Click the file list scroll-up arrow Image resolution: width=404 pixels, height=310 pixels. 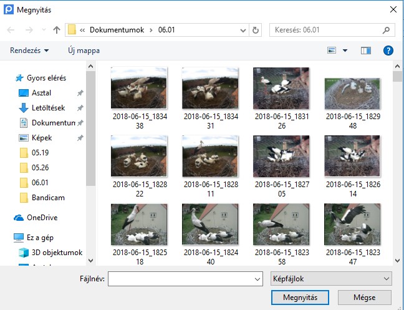(397, 66)
